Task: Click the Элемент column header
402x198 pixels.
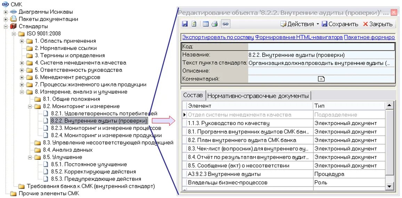Action: click(x=250, y=106)
